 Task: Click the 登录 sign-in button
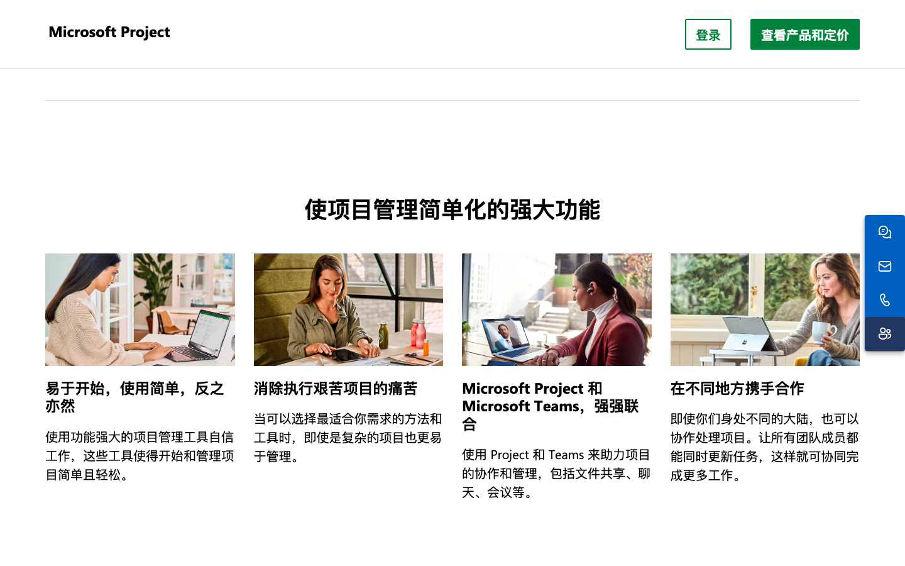tap(708, 35)
